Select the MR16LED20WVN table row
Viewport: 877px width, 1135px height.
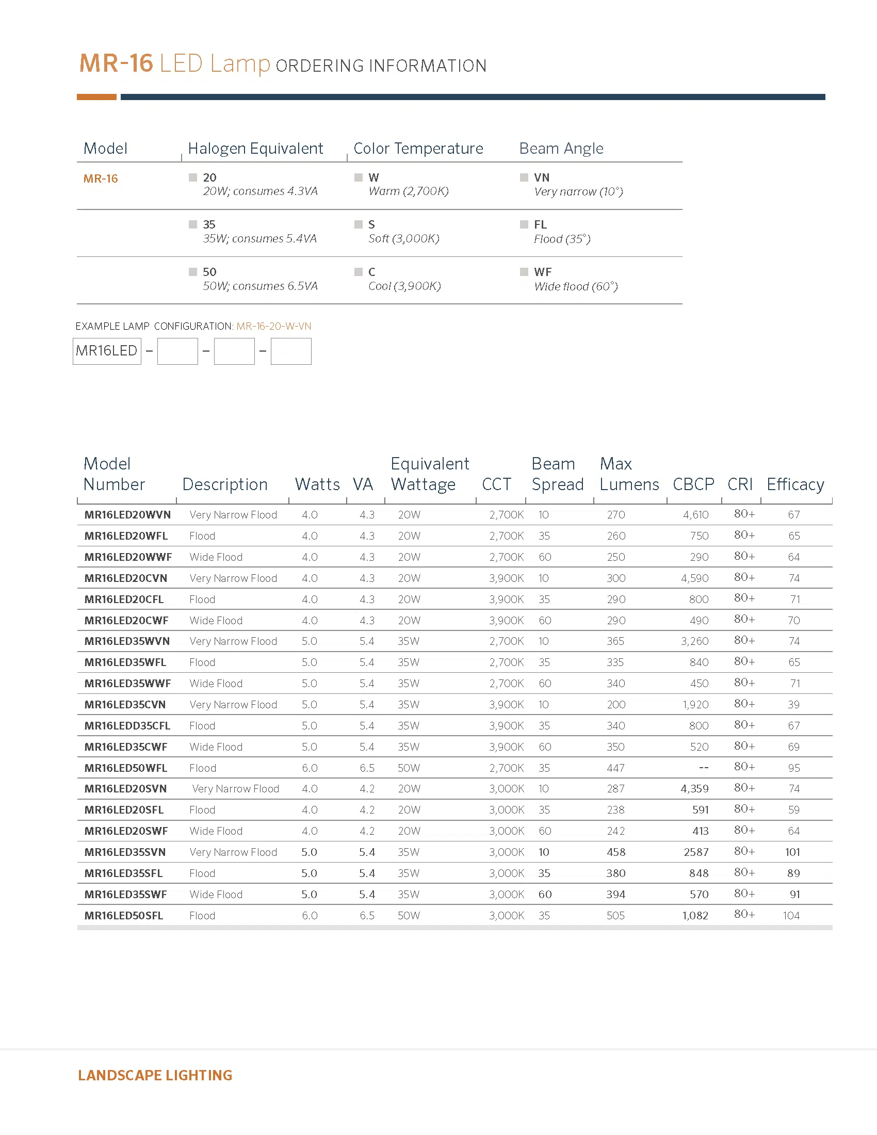(x=454, y=515)
